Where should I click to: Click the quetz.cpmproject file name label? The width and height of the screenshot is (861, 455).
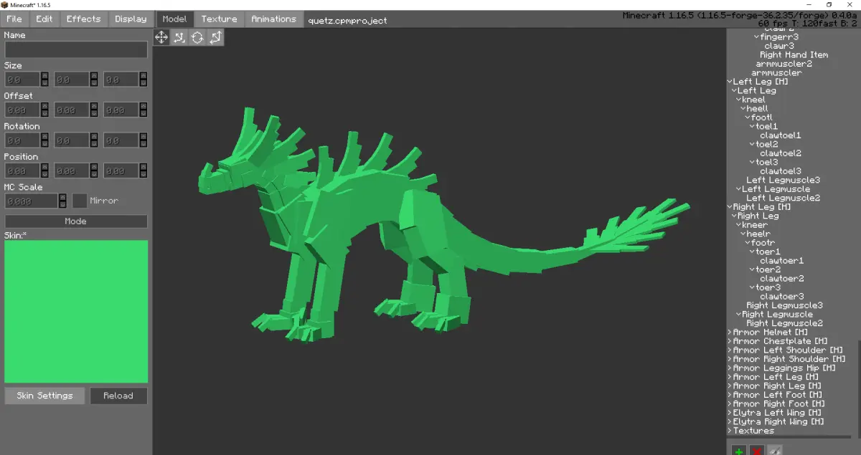[x=347, y=20]
